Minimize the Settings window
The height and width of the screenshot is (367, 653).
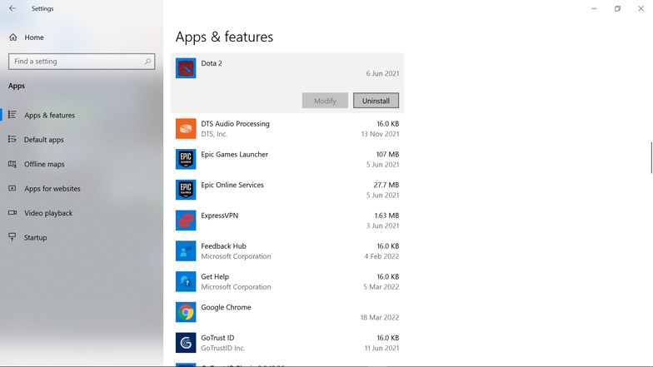pyautogui.click(x=595, y=8)
